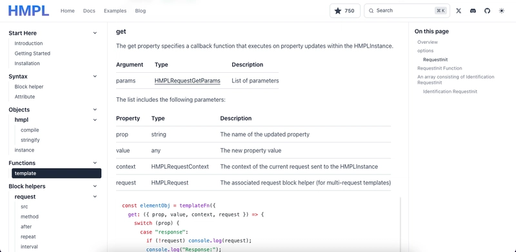Viewport: 516px width, 252px height.
Task: Open the after sidebar item
Action: (26, 227)
